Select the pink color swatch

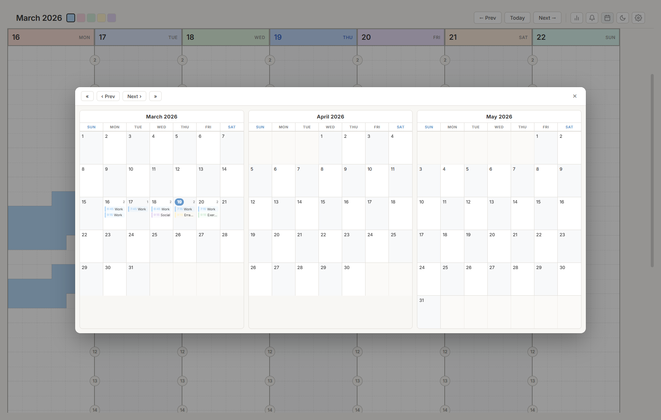[81, 17]
